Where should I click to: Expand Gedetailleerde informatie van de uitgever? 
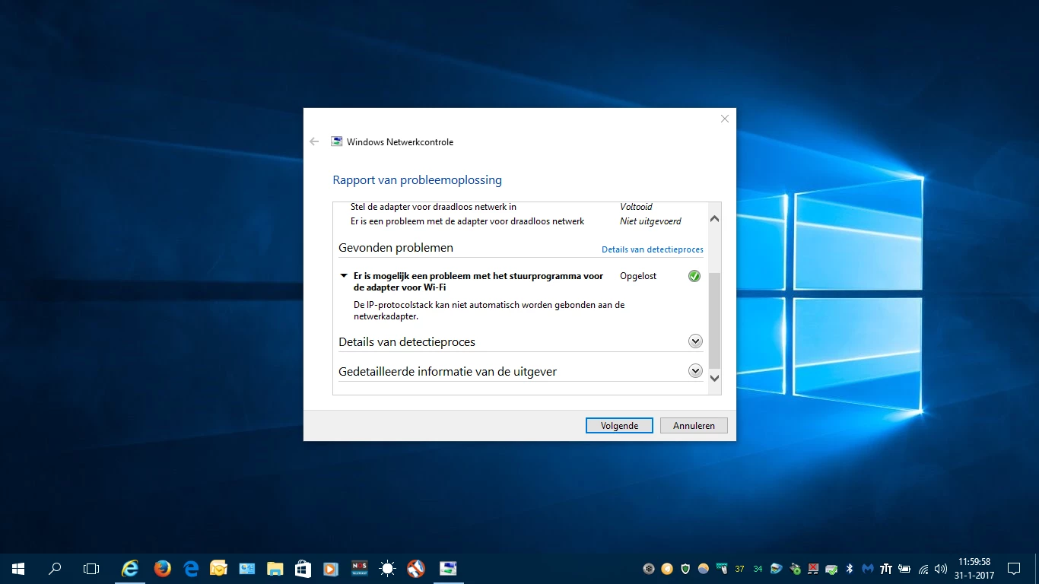tap(695, 371)
